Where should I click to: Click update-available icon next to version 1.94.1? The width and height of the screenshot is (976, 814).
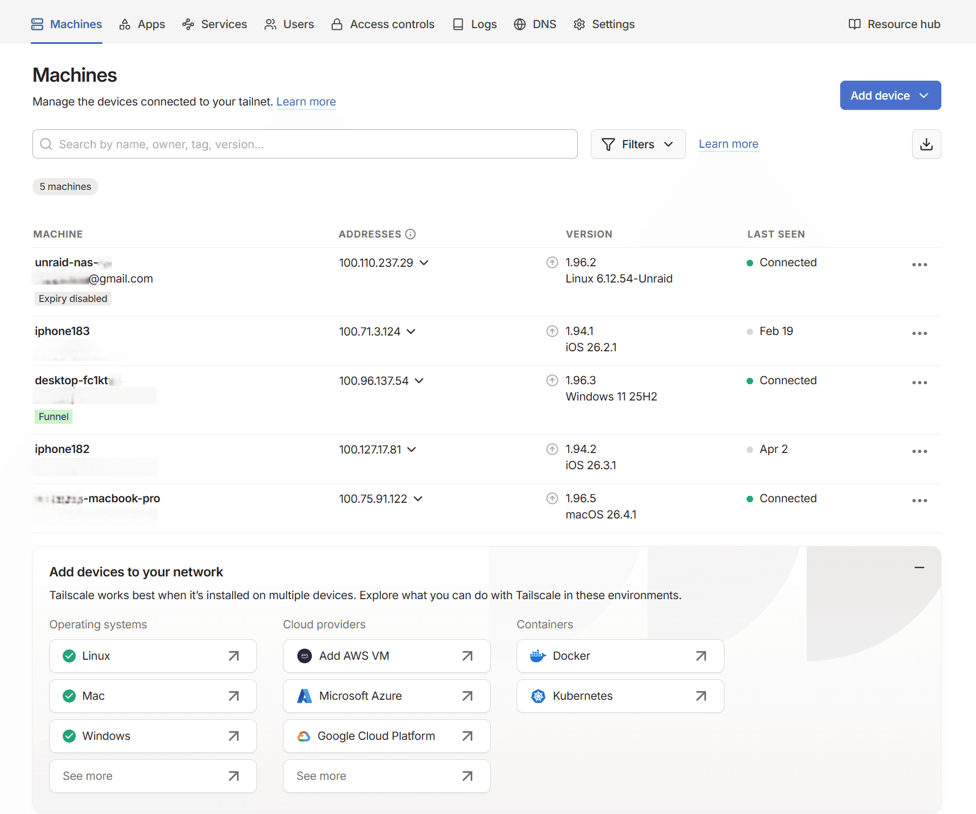coord(552,331)
